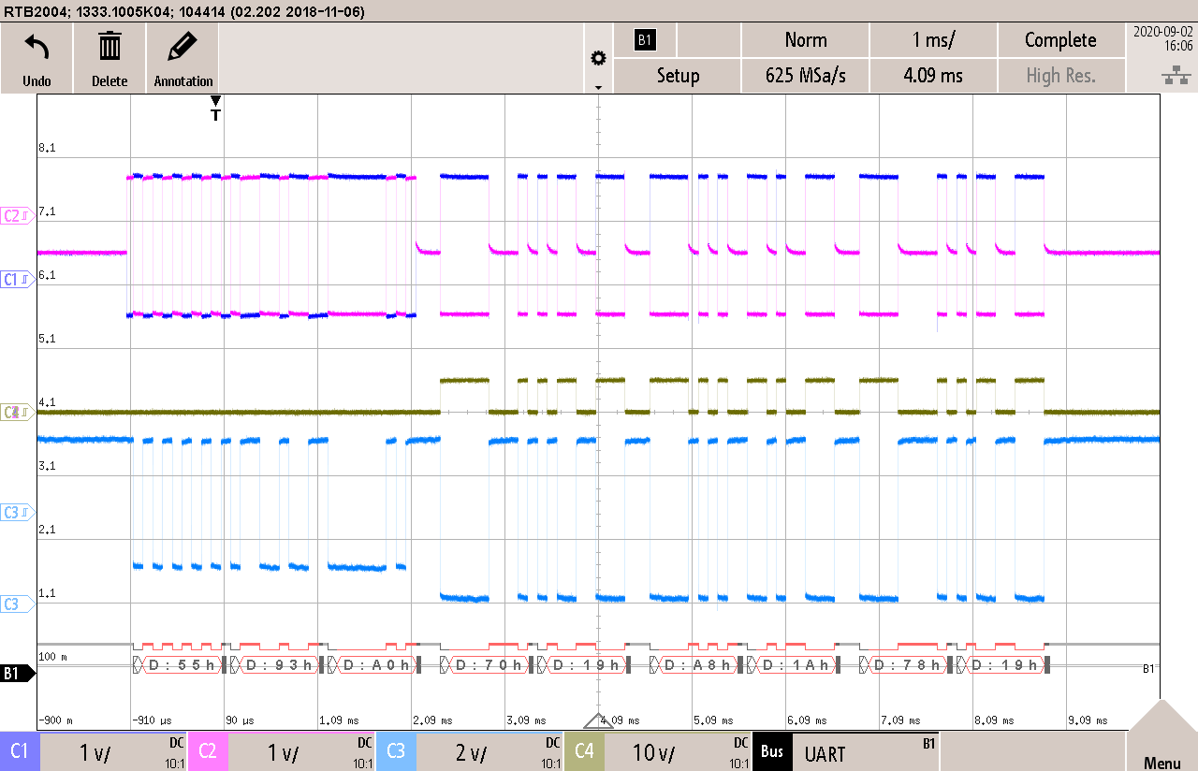Click the Complete acquisition status button
The image size is (1198, 771).
(x=1061, y=39)
